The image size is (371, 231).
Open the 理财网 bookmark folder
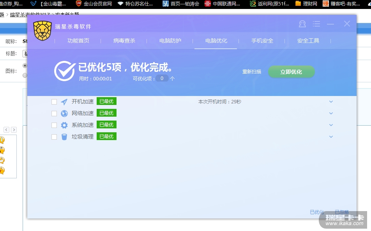click(x=306, y=4)
